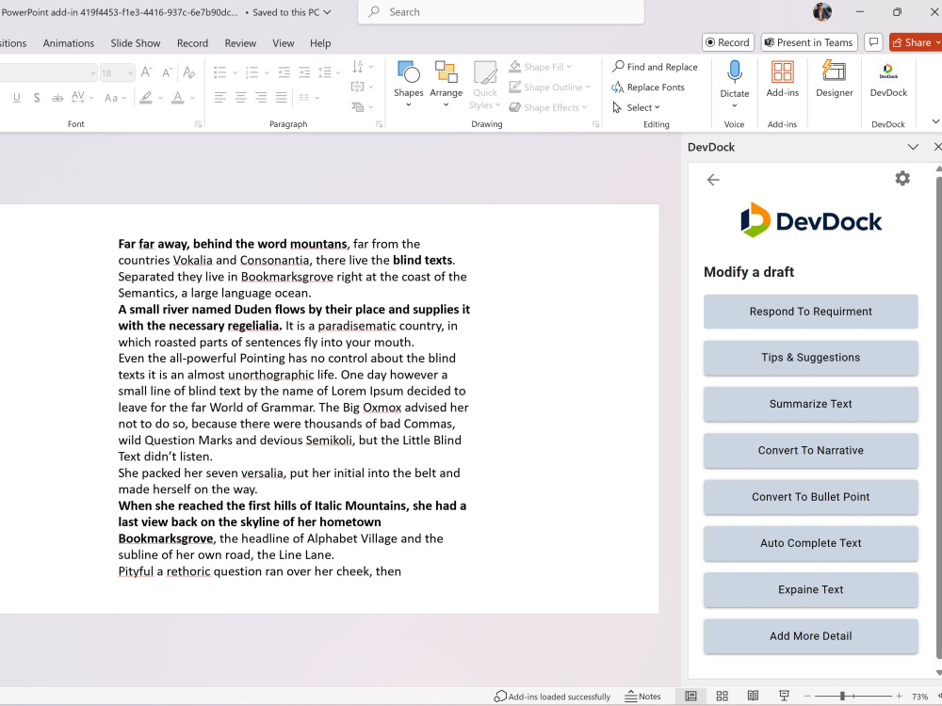Viewport: 942px width, 706px height.
Task: Start slide show from status bar
Action: coord(784,696)
